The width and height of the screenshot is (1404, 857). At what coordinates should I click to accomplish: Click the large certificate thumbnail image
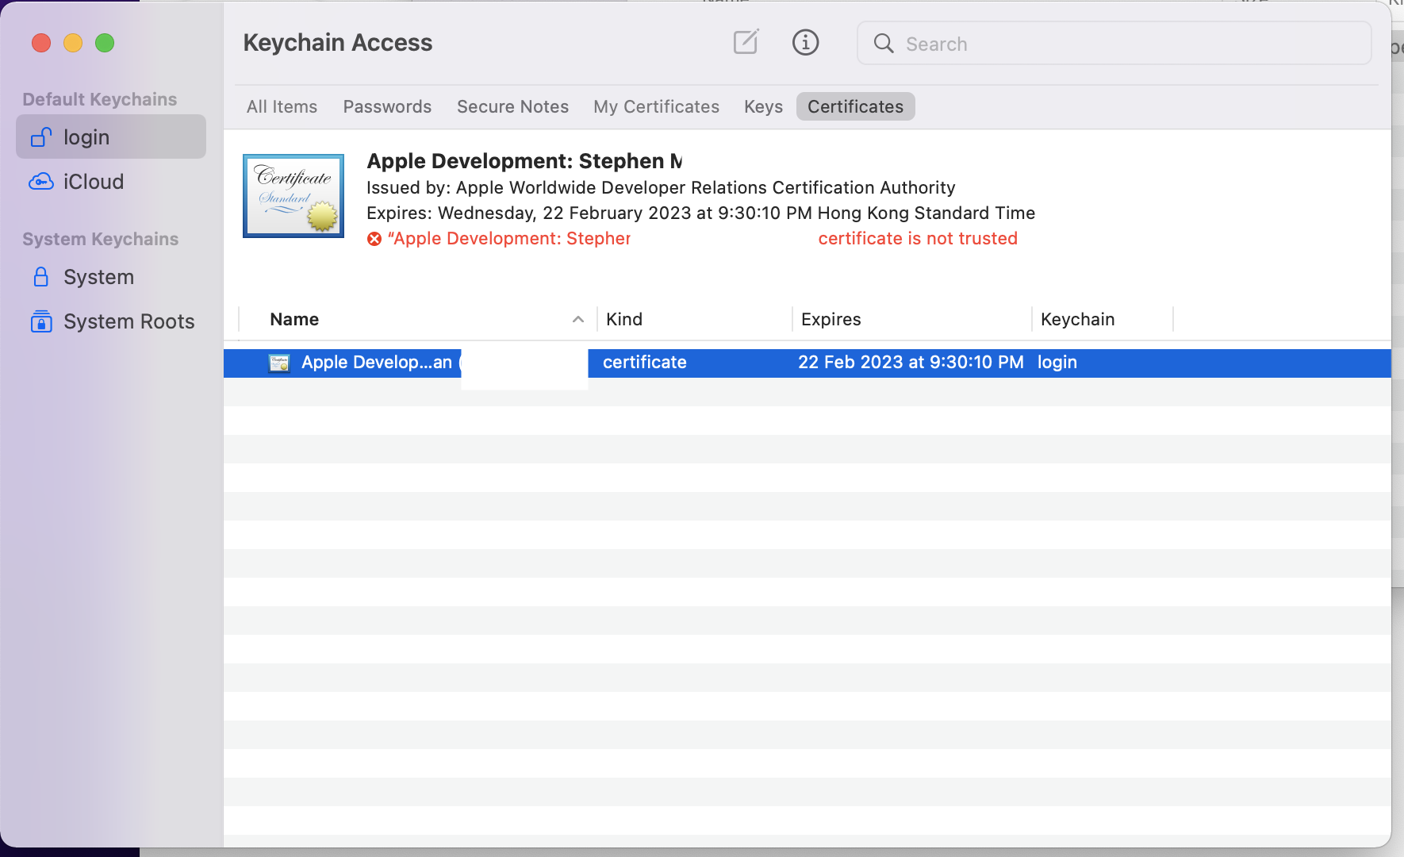pos(293,196)
